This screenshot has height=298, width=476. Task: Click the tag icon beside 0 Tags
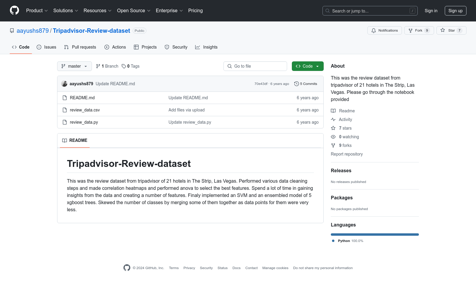click(124, 66)
